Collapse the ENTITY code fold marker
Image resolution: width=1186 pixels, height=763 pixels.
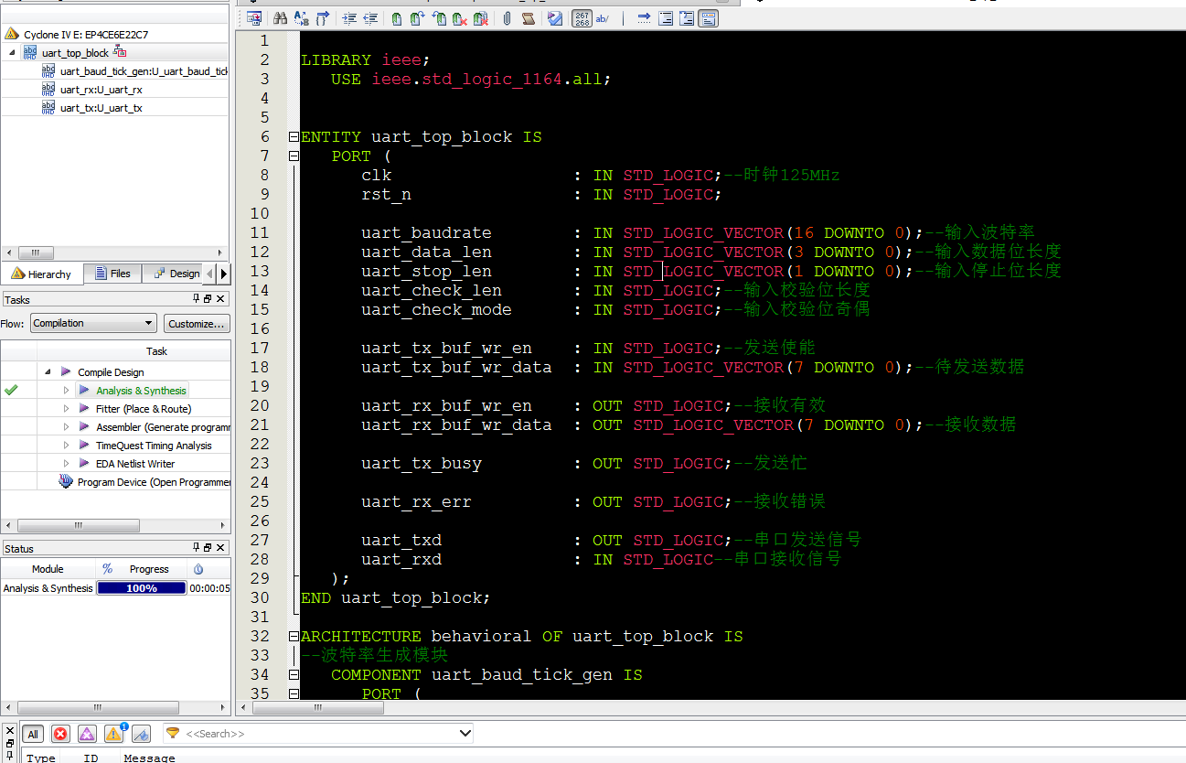tap(294, 137)
